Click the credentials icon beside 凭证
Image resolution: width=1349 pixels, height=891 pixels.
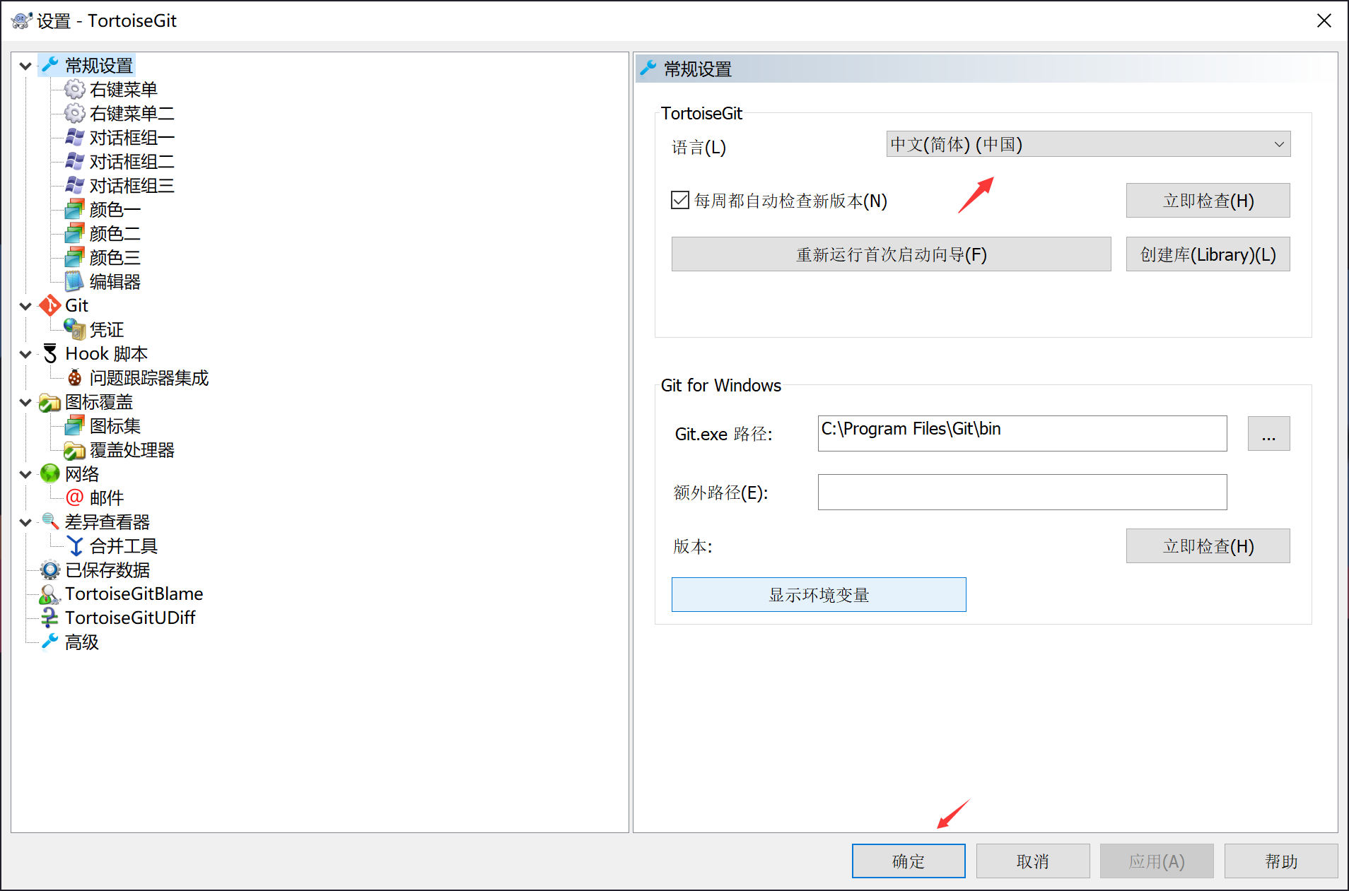tap(74, 329)
